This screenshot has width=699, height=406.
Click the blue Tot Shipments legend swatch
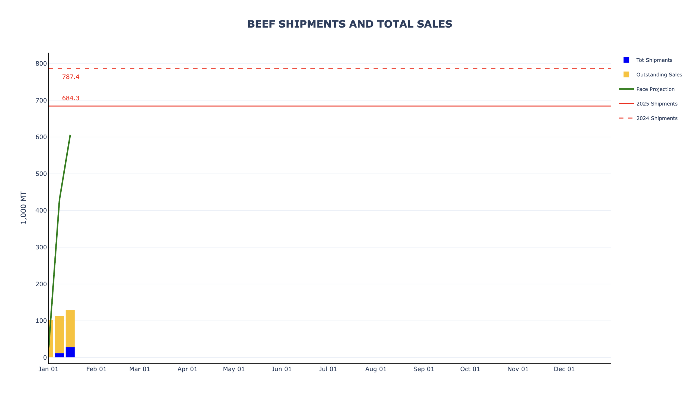[626, 60]
